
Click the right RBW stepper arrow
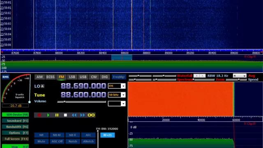click(x=203, y=76)
